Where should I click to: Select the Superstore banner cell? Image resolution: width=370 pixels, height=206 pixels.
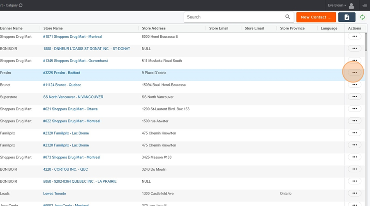pyautogui.click(x=9, y=97)
